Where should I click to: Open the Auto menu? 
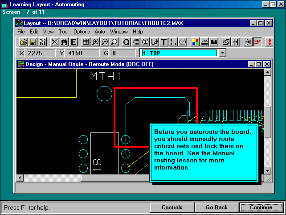pos(100,32)
